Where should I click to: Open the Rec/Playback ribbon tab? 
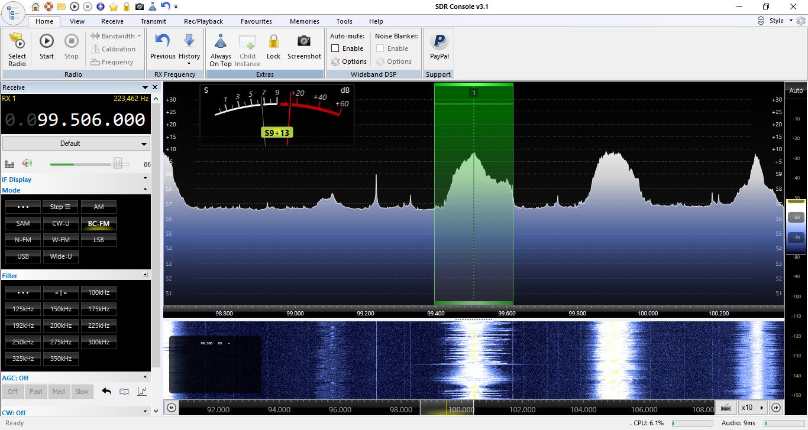click(x=203, y=21)
